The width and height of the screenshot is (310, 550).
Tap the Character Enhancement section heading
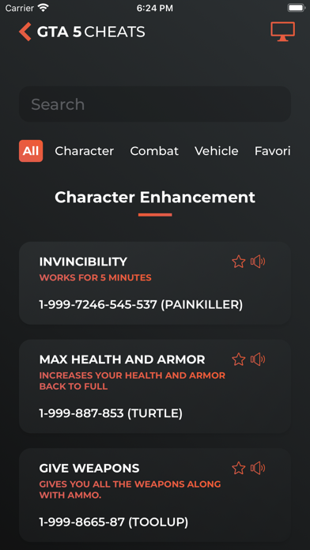pyautogui.click(x=155, y=197)
